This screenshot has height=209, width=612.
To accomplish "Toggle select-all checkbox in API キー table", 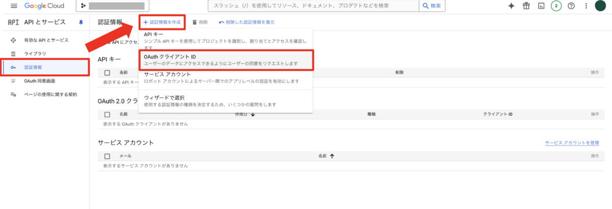I will 107,73.
